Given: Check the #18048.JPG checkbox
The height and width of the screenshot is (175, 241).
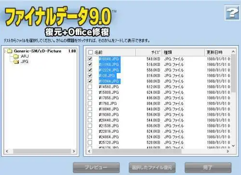Looking at the screenshot, I should (90, 109).
